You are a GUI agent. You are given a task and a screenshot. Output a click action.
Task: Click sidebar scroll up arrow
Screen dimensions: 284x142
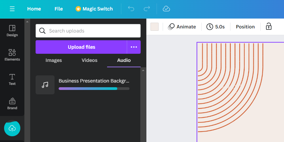pyautogui.click(x=27, y=22)
